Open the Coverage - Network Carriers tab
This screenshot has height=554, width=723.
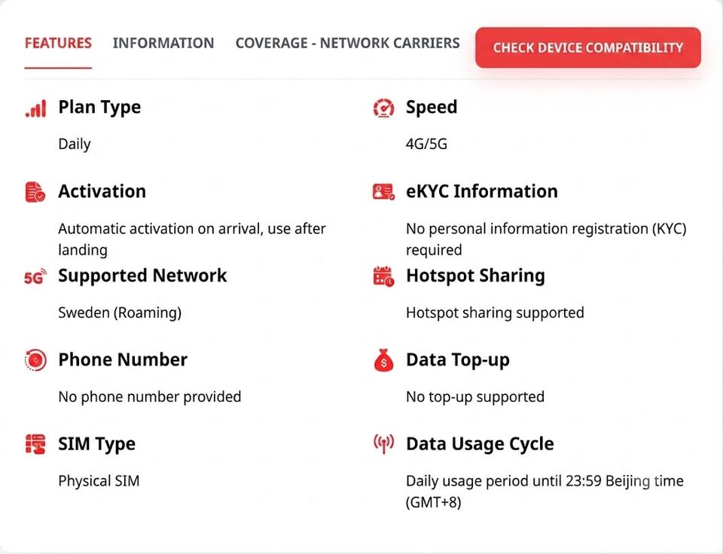348,43
